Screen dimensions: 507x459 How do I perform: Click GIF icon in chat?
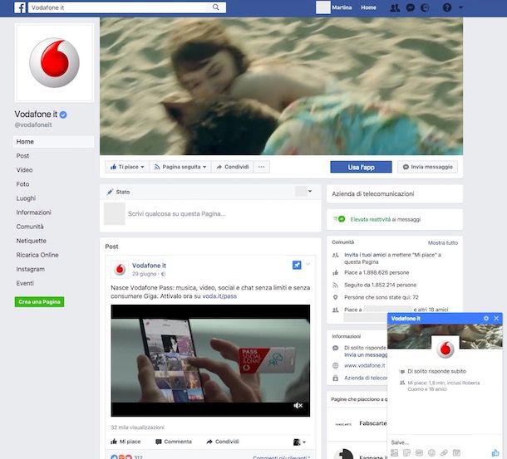pyautogui.click(x=419, y=453)
